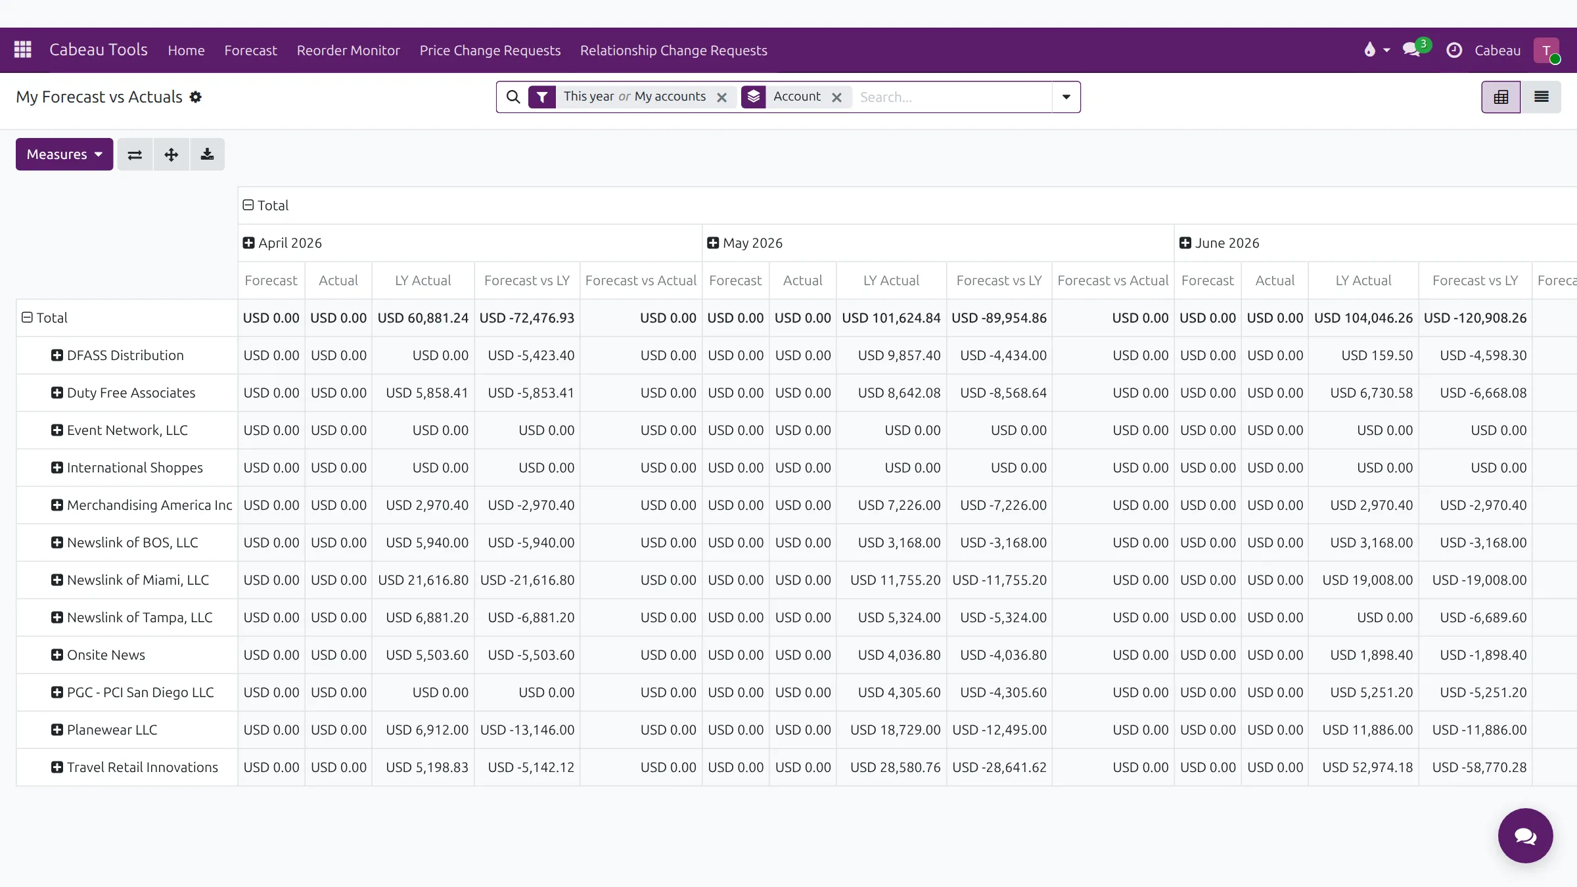Screen dimensions: 1577x887
Task: Open the Measures dropdown
Action: click(64, 154)
